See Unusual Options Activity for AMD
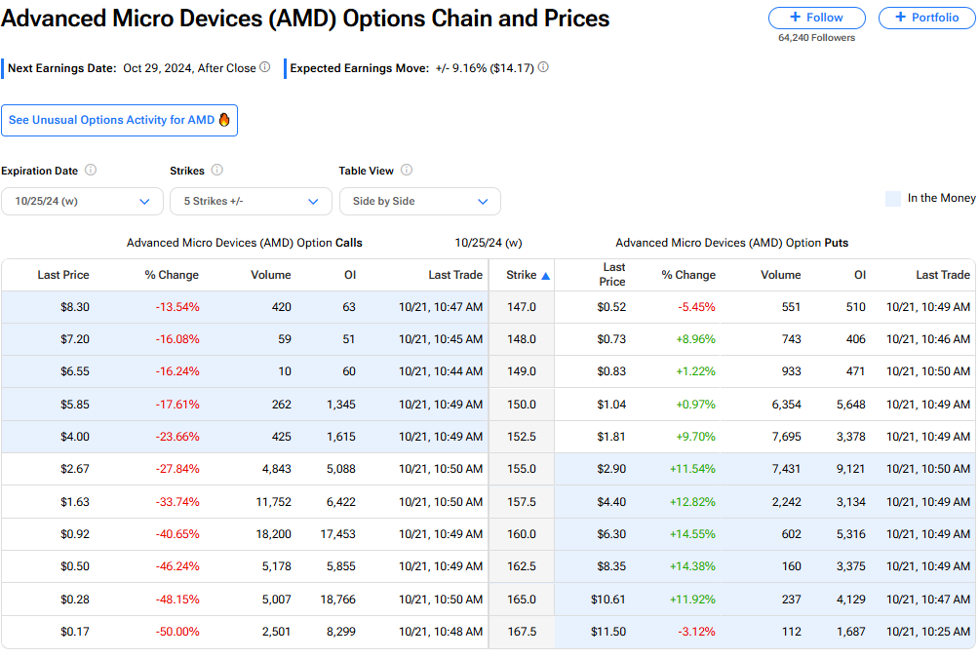The height and width of the screenshot is (658, 979). tap(119, 120)
